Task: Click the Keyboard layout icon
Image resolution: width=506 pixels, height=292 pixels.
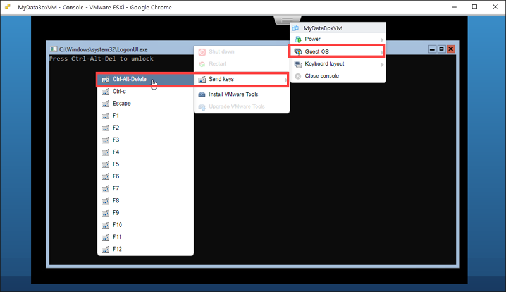Action: coord(298,64)
